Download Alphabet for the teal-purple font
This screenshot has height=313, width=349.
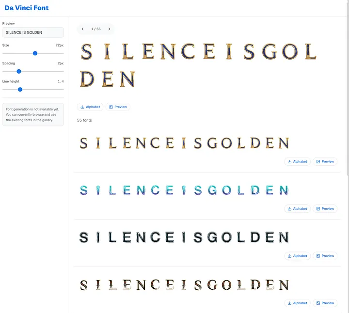[x=297, y=208]
